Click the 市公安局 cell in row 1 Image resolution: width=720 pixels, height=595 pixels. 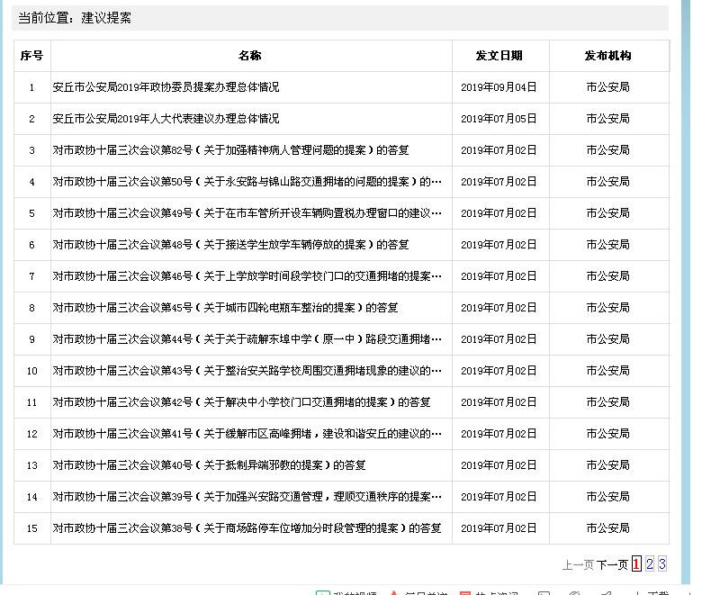pyautogui.click(x=608, y=87)
